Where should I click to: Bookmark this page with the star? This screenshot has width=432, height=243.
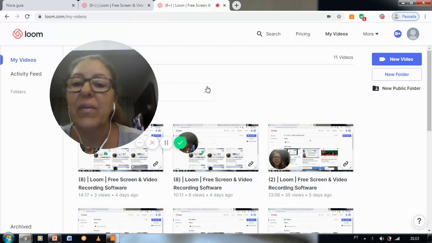click(339, 16)
